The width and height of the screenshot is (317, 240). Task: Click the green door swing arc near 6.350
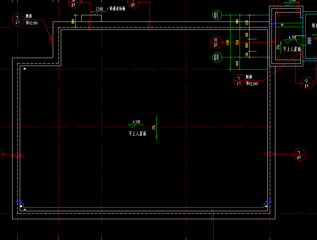pyautogui.click(x=299, y=40)
